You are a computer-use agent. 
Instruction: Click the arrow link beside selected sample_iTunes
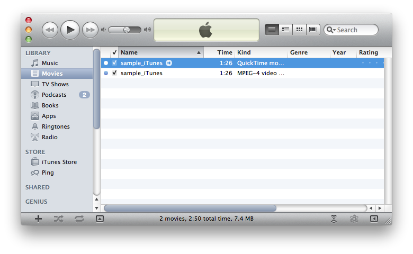tap(169, 63)
